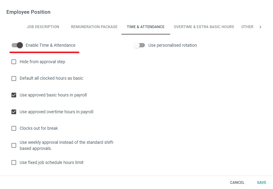
Task: Open the Job Description tab
Action: [43, 27]
